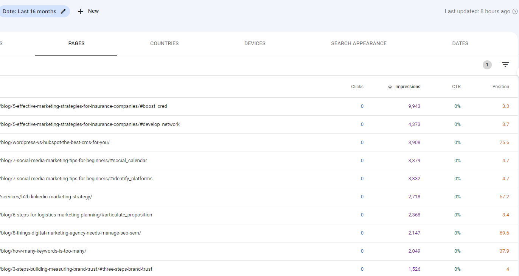Select the #identify_platforms blog page row

259,179
